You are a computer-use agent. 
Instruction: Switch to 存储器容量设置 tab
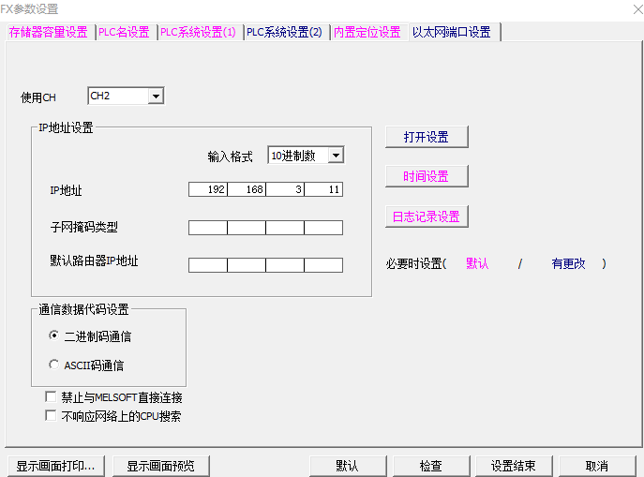coord(48,32)
